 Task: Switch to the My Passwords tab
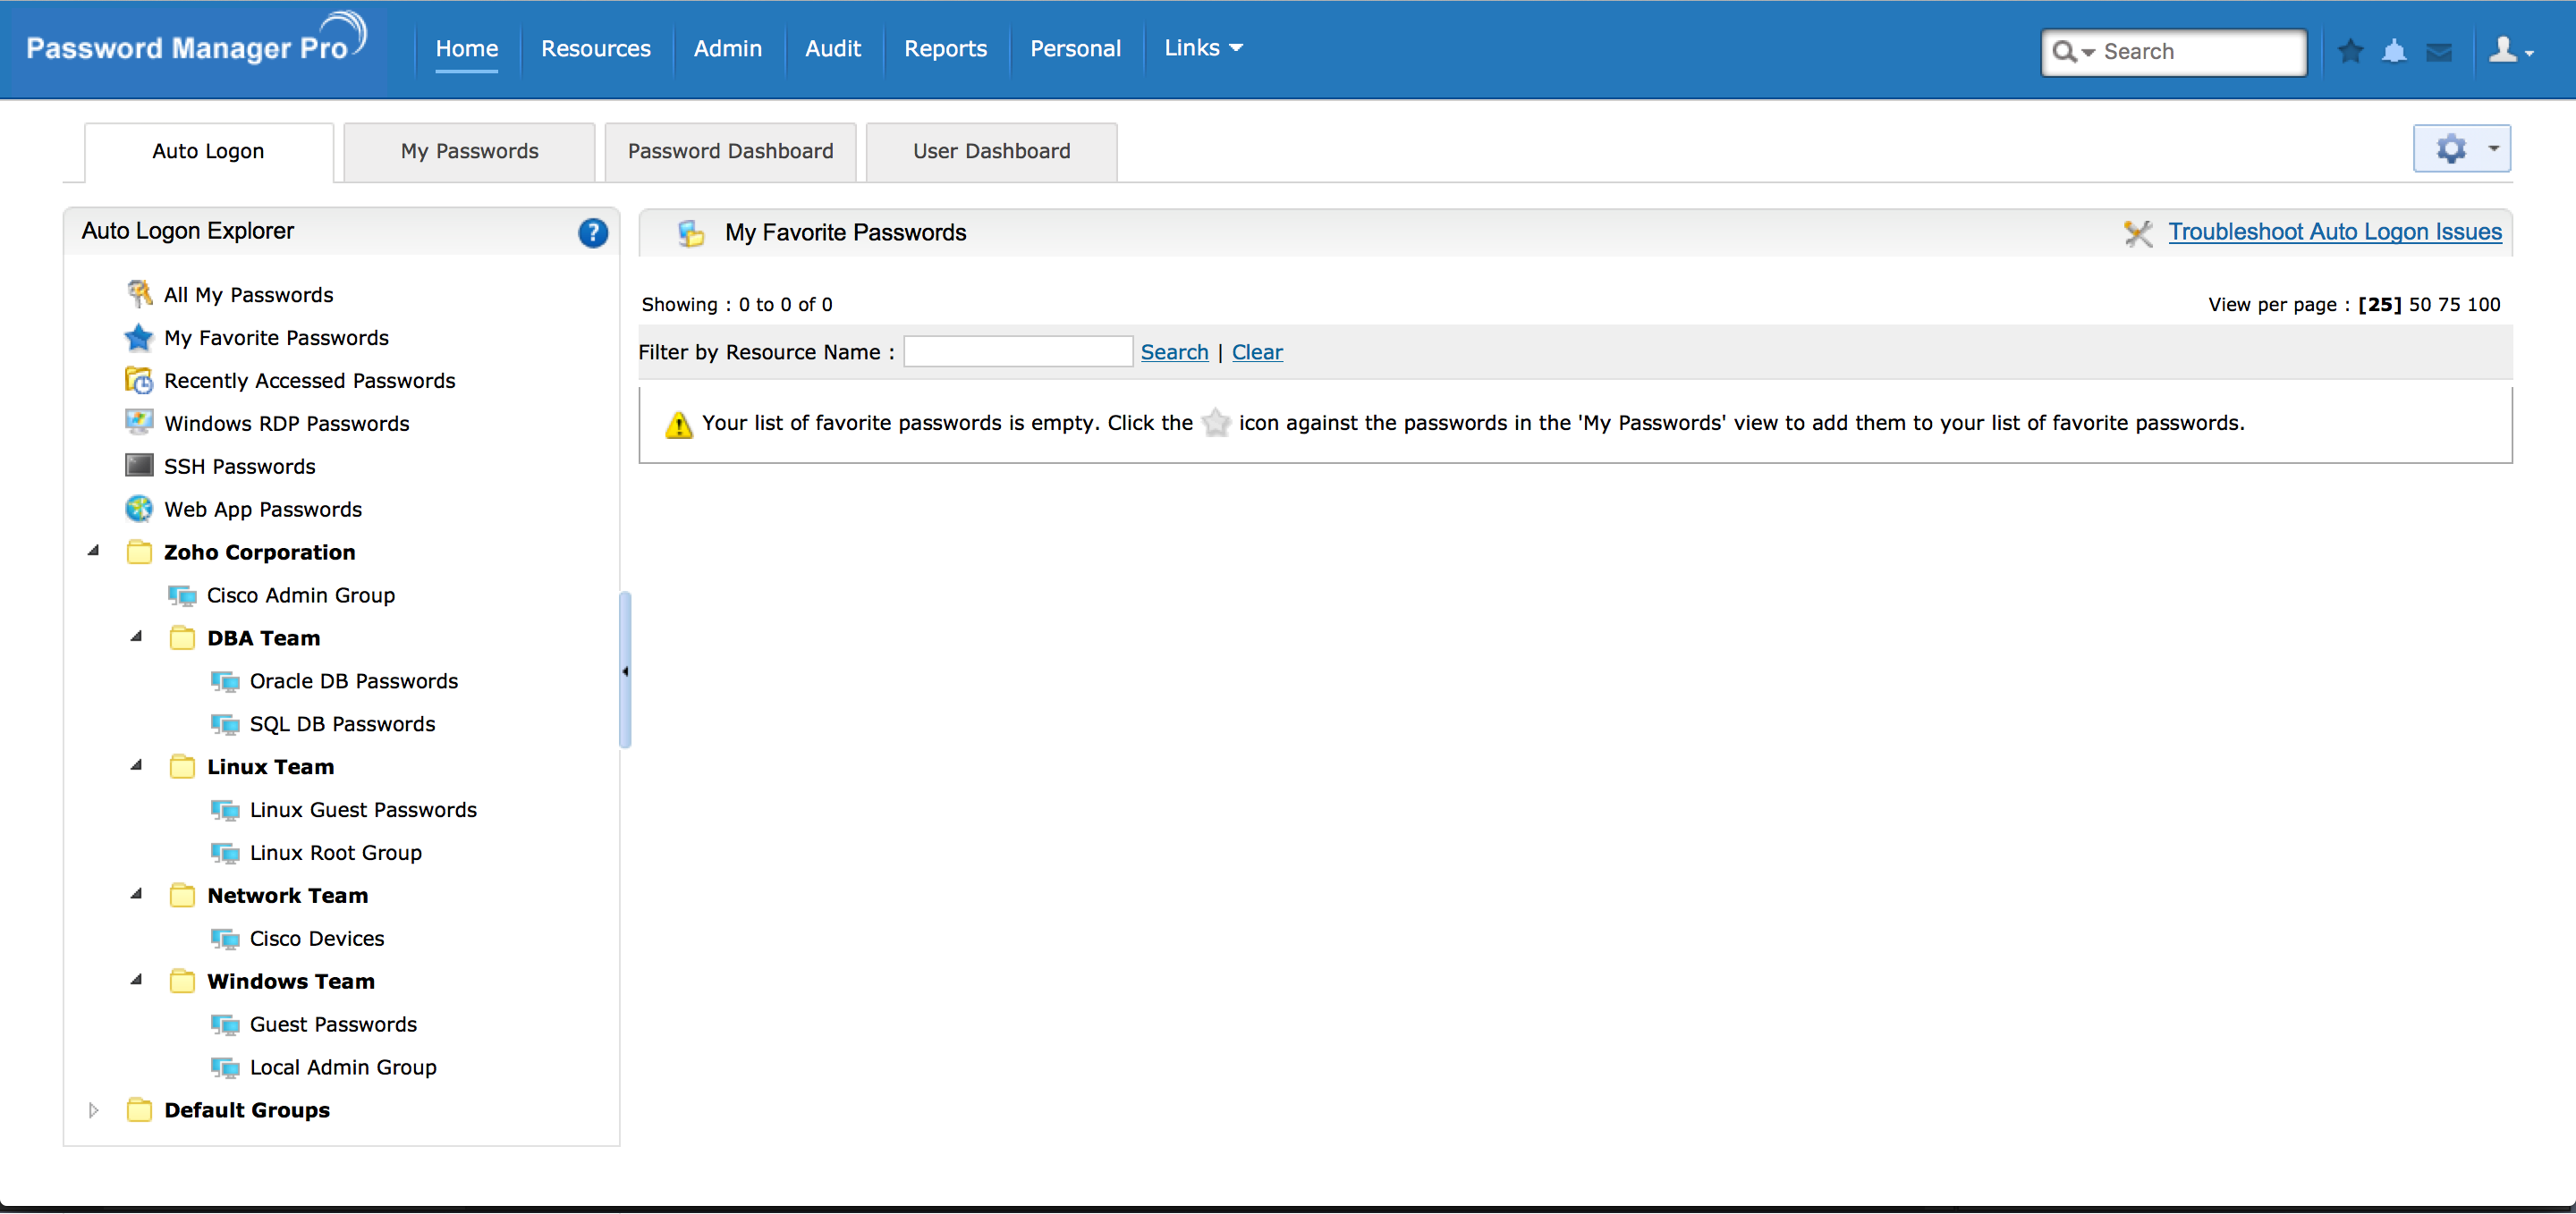469,152
